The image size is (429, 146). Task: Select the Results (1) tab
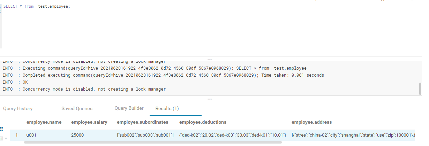[167, 108]
